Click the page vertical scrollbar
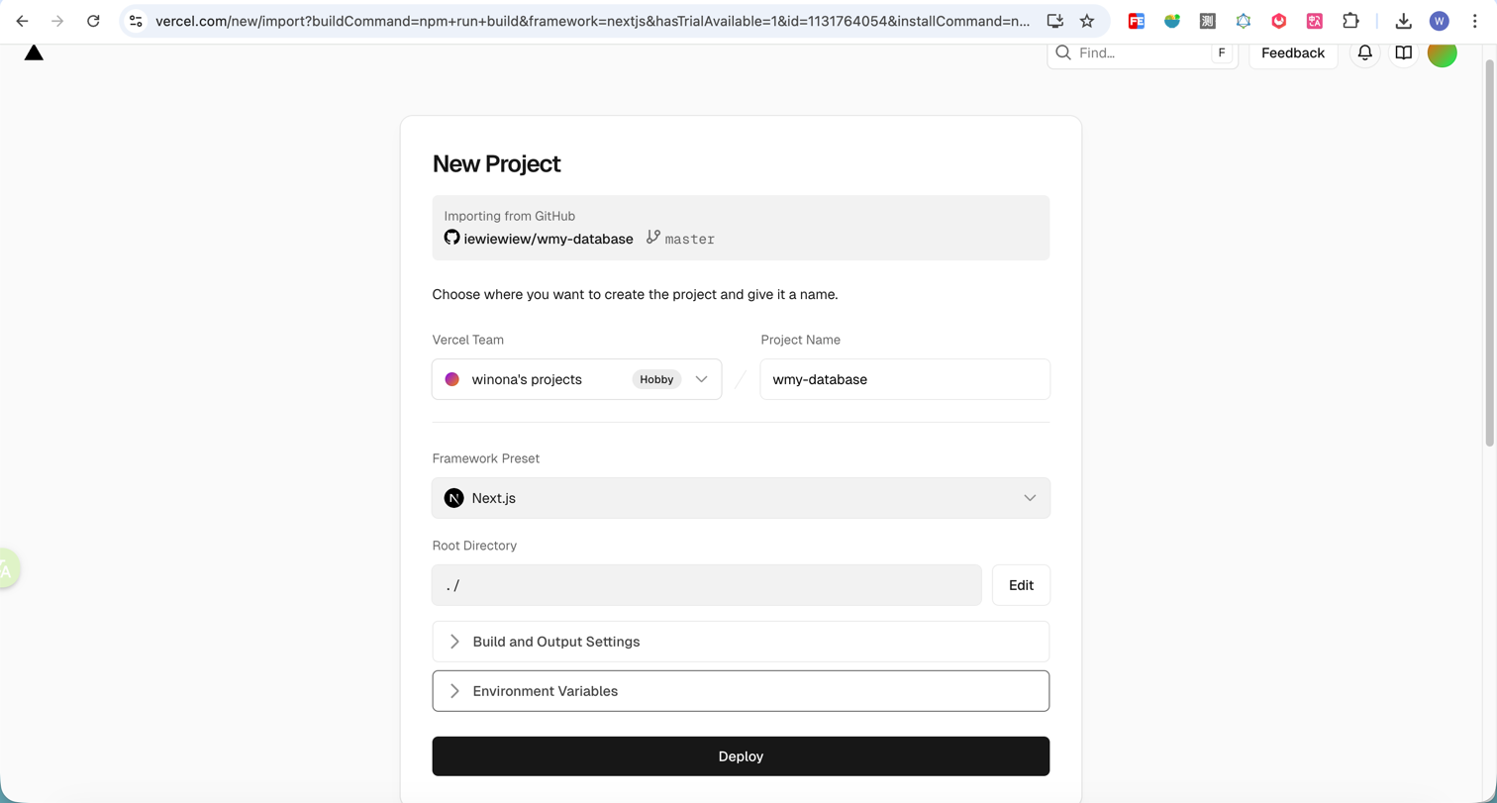Image resolution: width=1497 pixels, height=803 pixels. point(1490,248)
